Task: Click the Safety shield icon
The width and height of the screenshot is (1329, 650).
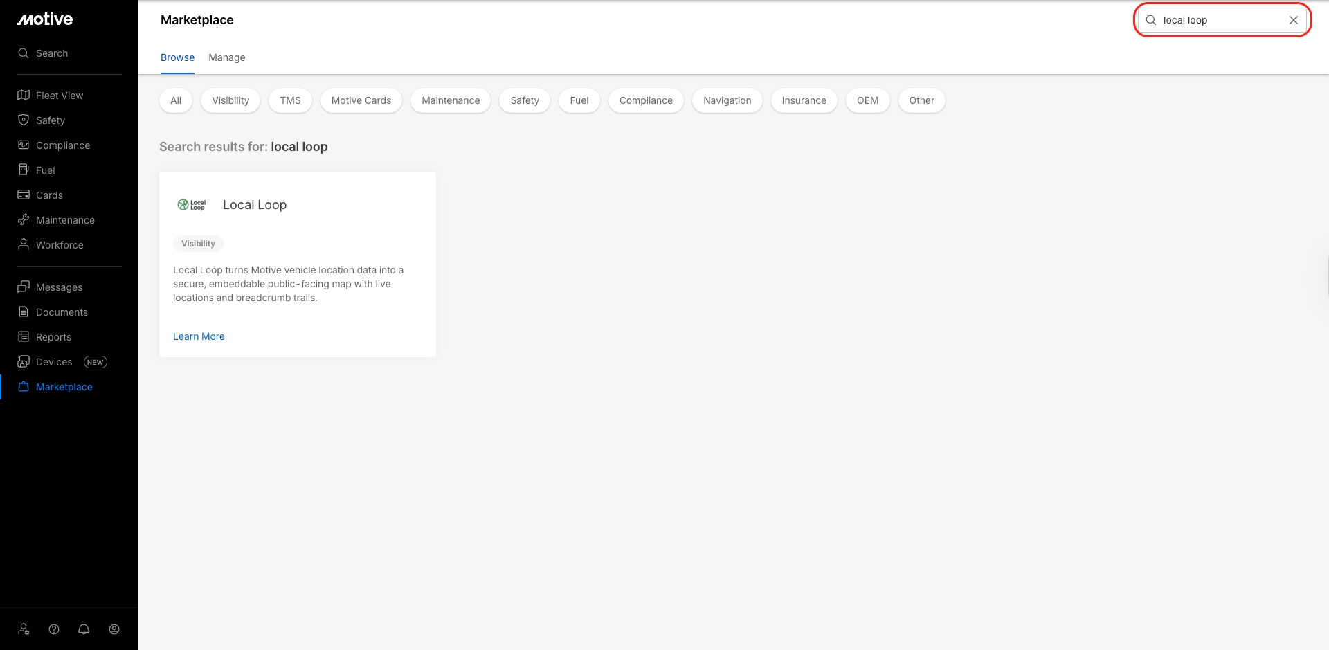Action: point(24,120)
